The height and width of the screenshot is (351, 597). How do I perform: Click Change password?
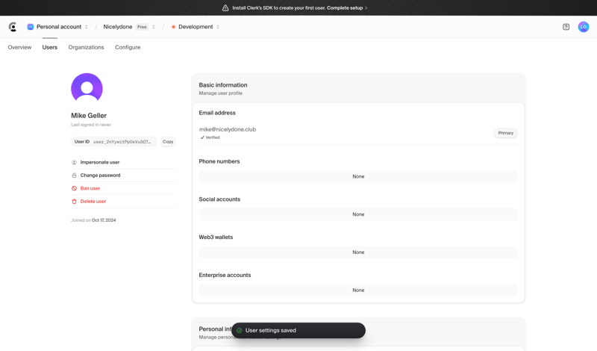tap(100, 175)
